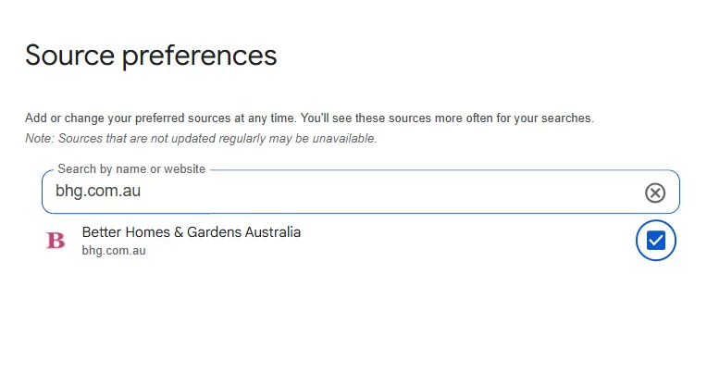Image resolution: width=707 pixels, height=373 pixels.
Task: Click the Source preferences heading
Action: click(151, 55)
